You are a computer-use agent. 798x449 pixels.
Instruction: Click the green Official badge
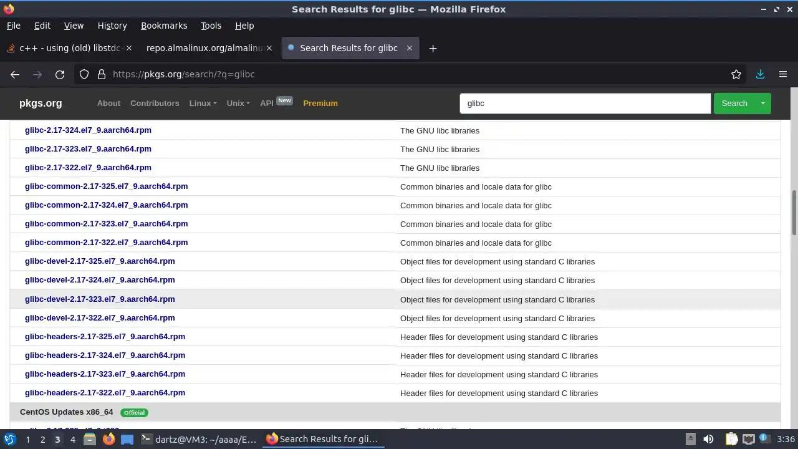[x=134, y=413]
